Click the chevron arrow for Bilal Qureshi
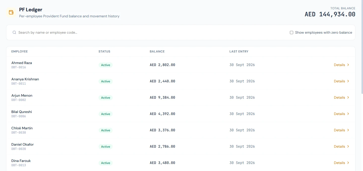 [x=348, y=114]
